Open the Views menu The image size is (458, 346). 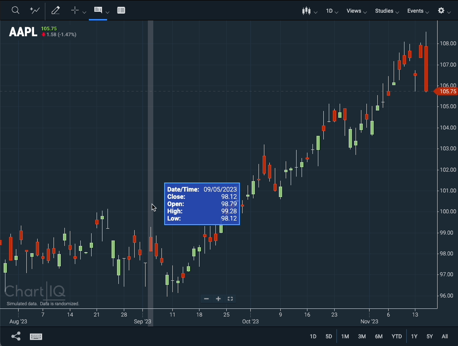[356, 11]
